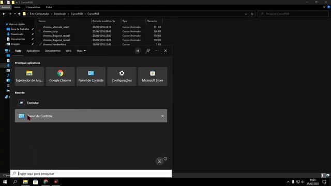331x186 pixels.
Task: Expand the Mais dropdown in search panel
Action: coord(81,51)
